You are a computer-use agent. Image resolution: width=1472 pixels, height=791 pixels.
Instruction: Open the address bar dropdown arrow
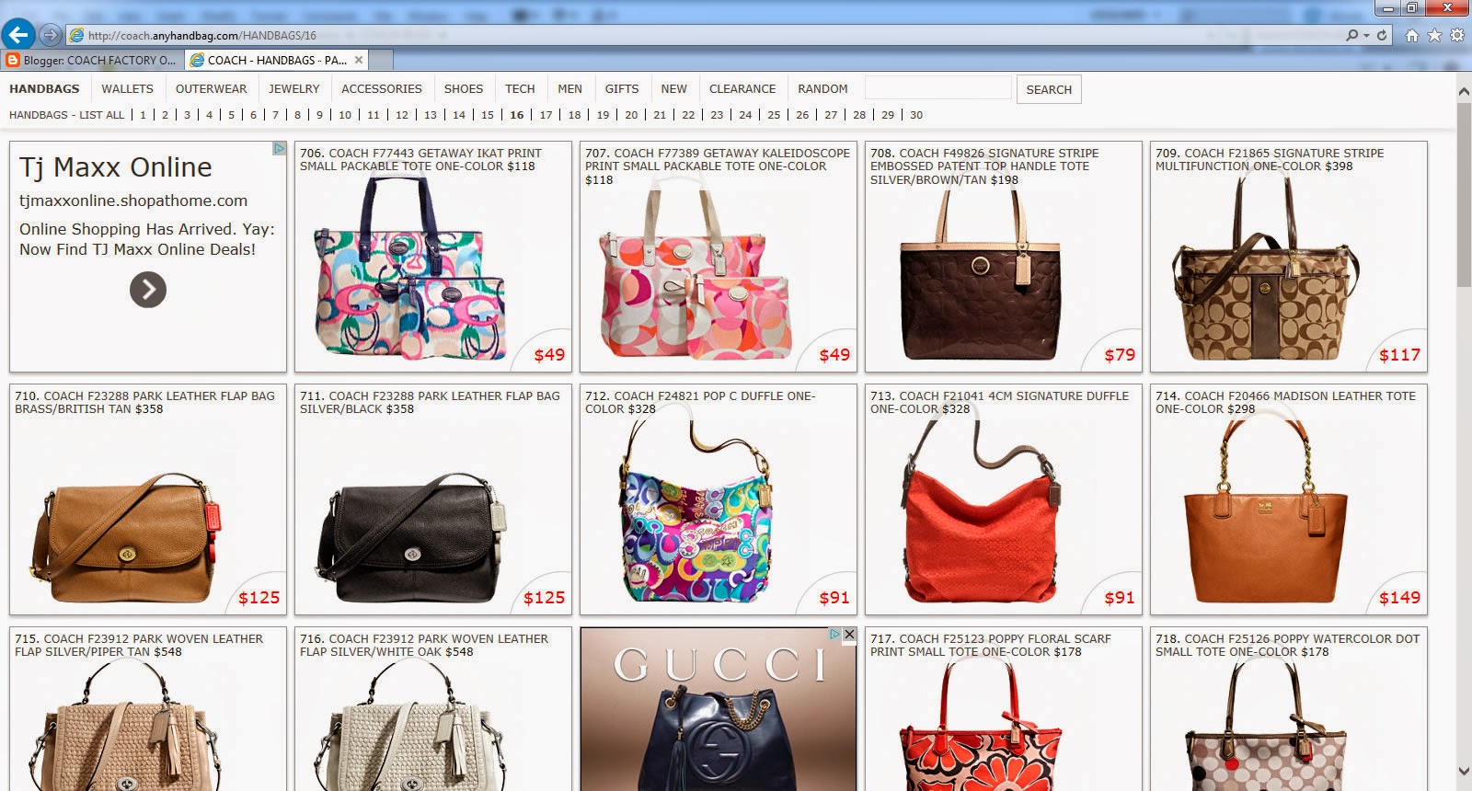tap(1366, 35)
